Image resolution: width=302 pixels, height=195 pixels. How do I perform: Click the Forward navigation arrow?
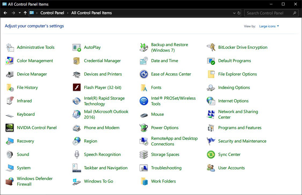point(13,13)
